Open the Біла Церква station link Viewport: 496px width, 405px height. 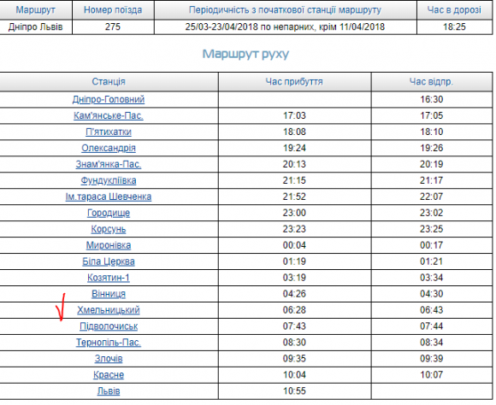pyautogui.click(x=109, y=261)
